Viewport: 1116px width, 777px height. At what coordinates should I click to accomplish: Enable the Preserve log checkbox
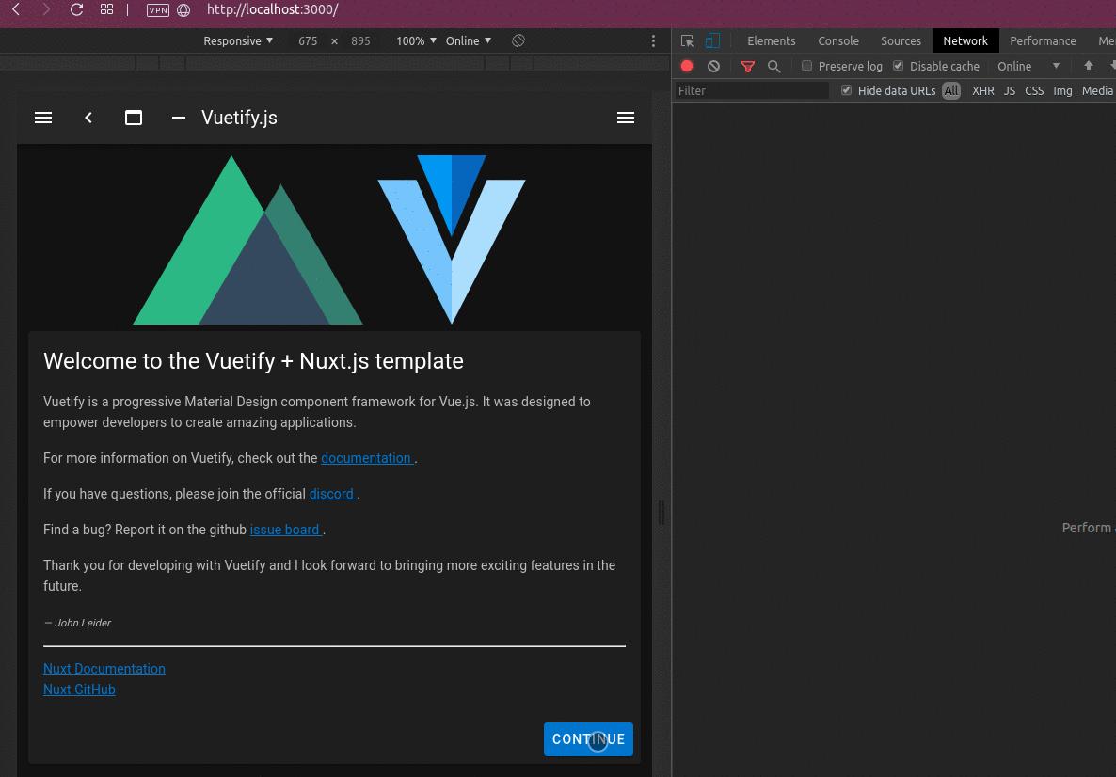(x=806, y=66)
